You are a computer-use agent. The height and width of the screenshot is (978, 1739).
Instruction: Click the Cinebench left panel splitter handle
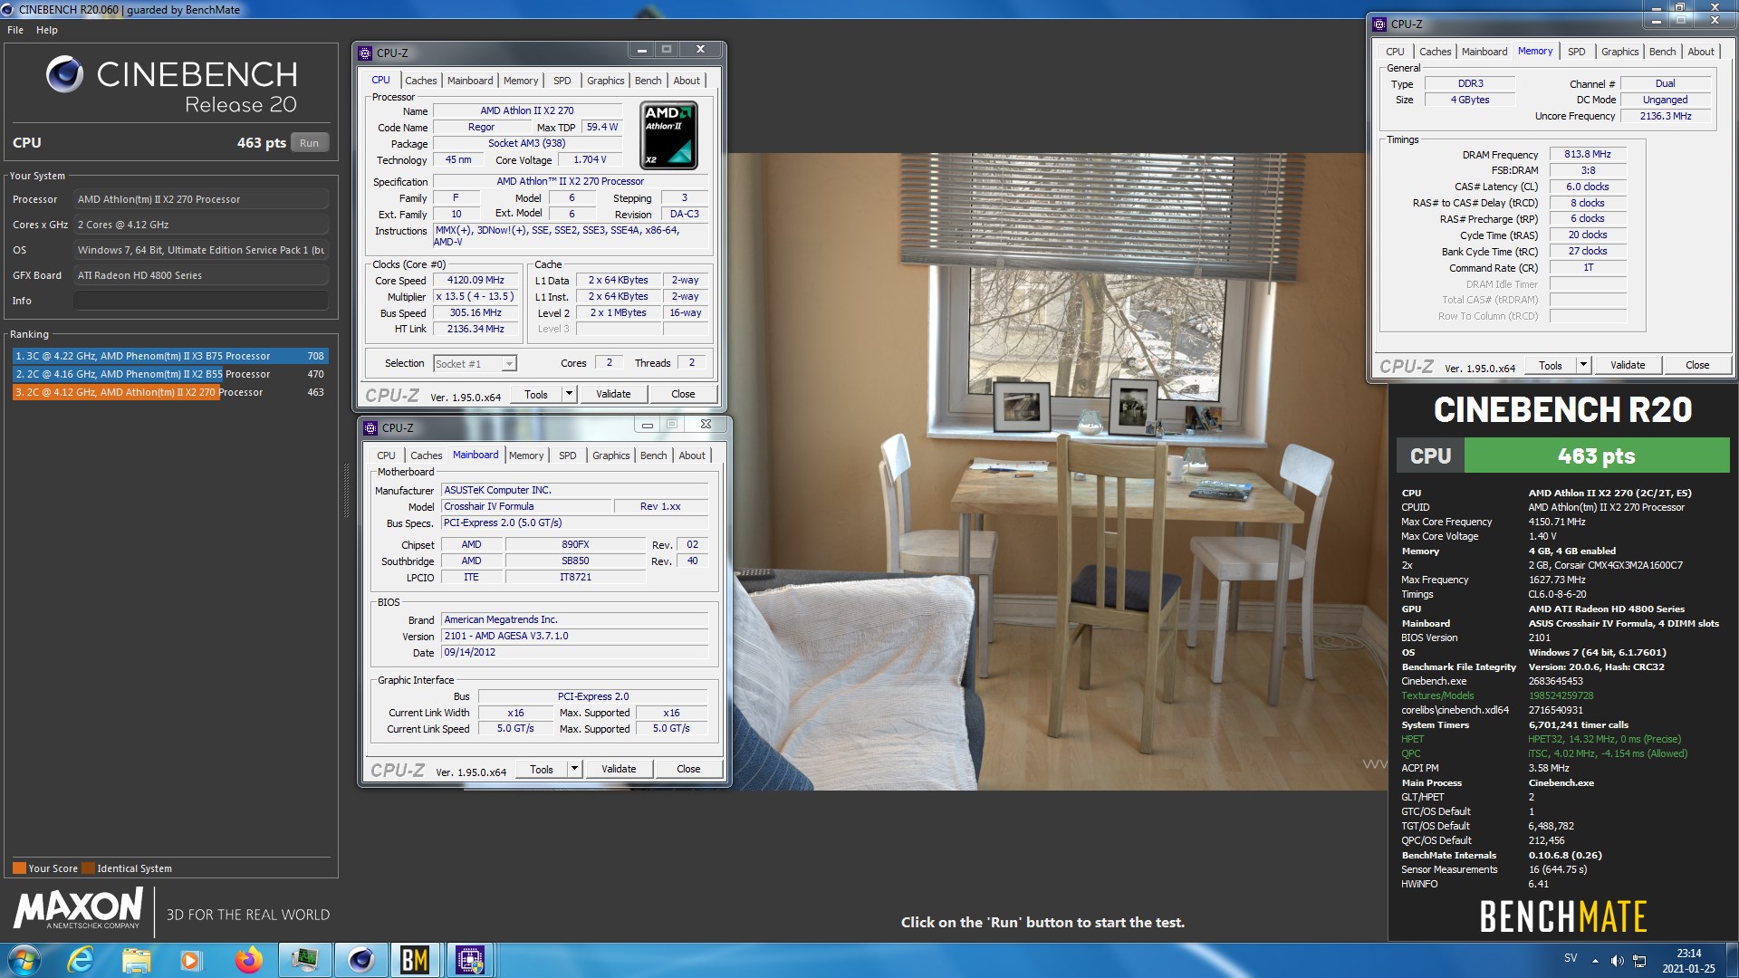click(346, 490)
